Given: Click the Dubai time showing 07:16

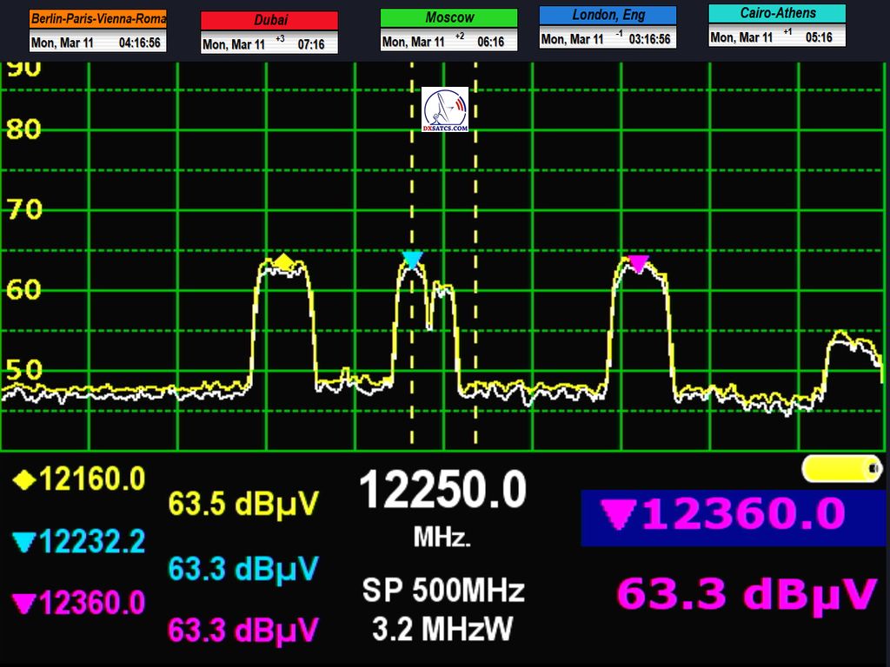Looking at the screenshot, I should 311,44.
